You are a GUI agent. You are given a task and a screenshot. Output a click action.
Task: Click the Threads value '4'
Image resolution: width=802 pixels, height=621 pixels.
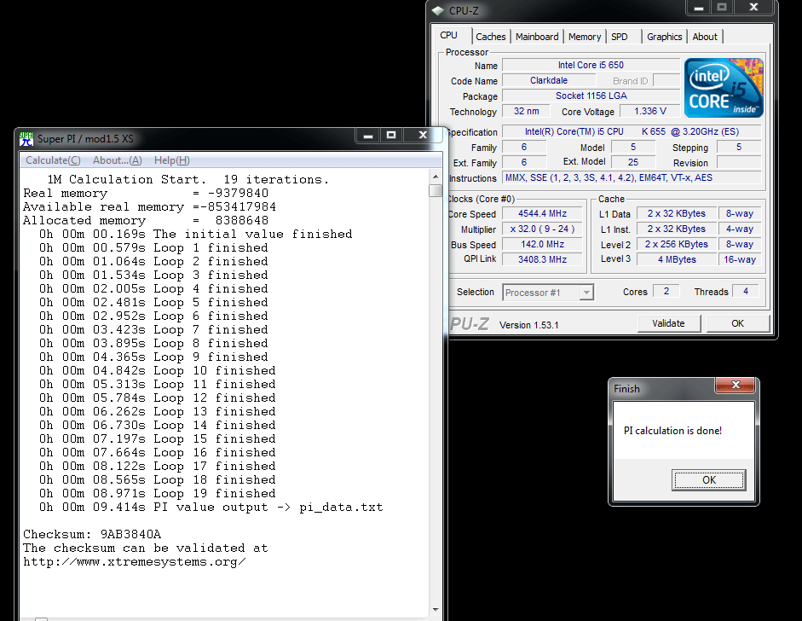[x=746, y=291]
